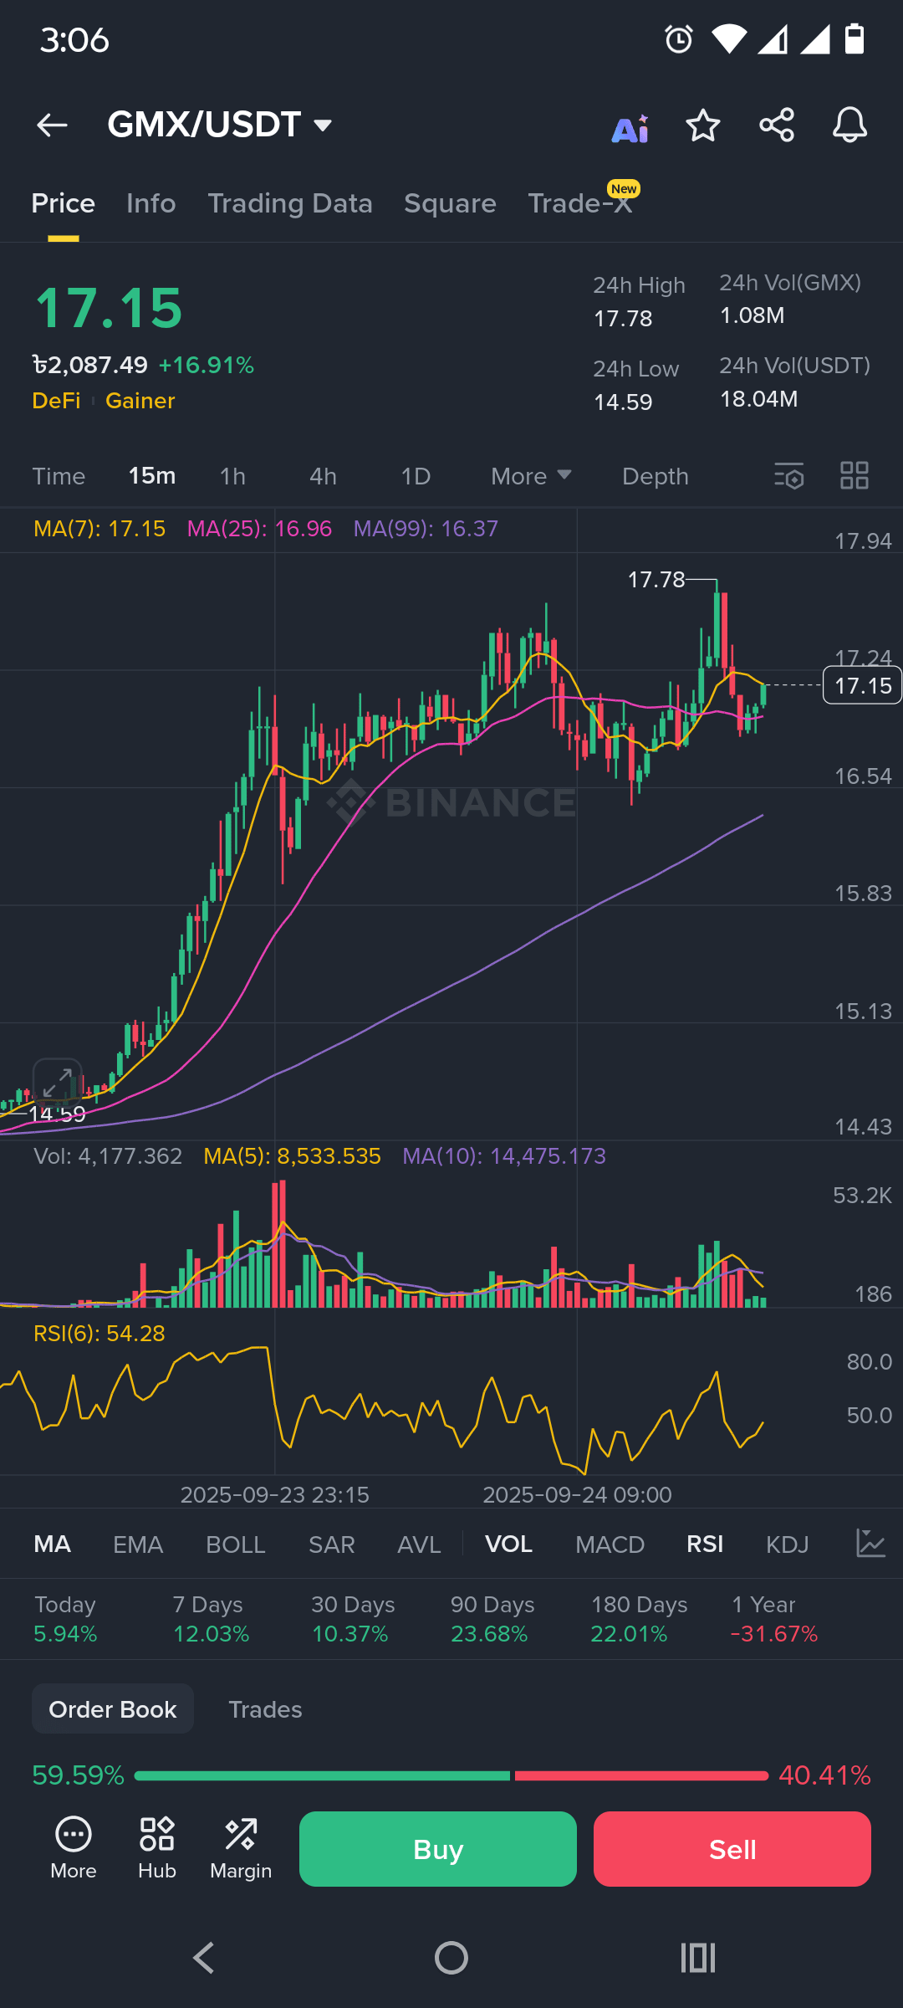Tap the DeFi tag
Viewport: 903px width, 2008px height.
56,401
